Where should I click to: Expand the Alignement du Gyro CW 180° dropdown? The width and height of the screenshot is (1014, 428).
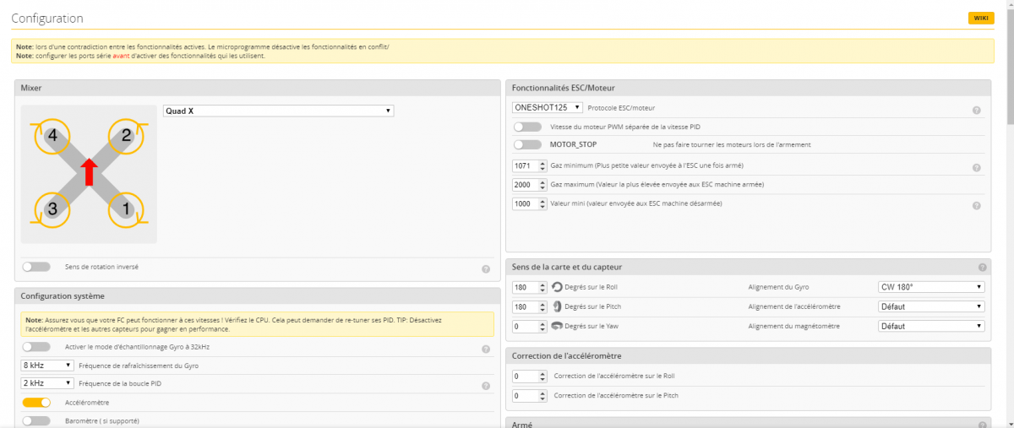pos(931,287)
